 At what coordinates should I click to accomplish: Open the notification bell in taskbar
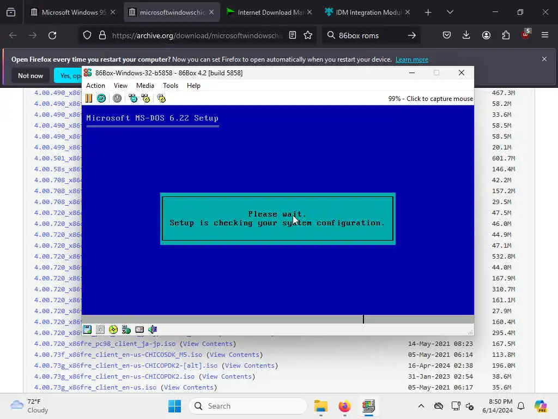[521, 406]
